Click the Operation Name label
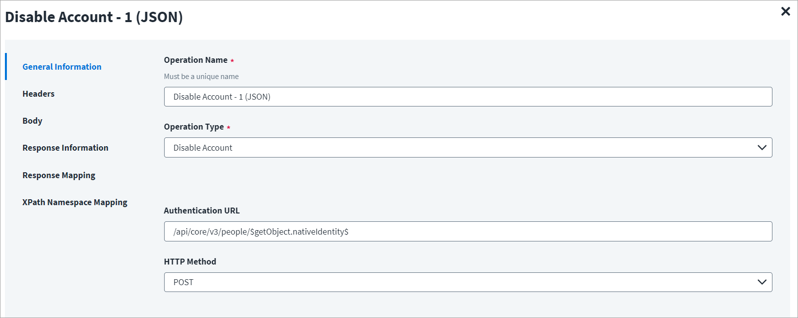This screenshot has width=798, height=318. [x=196, y=60]
